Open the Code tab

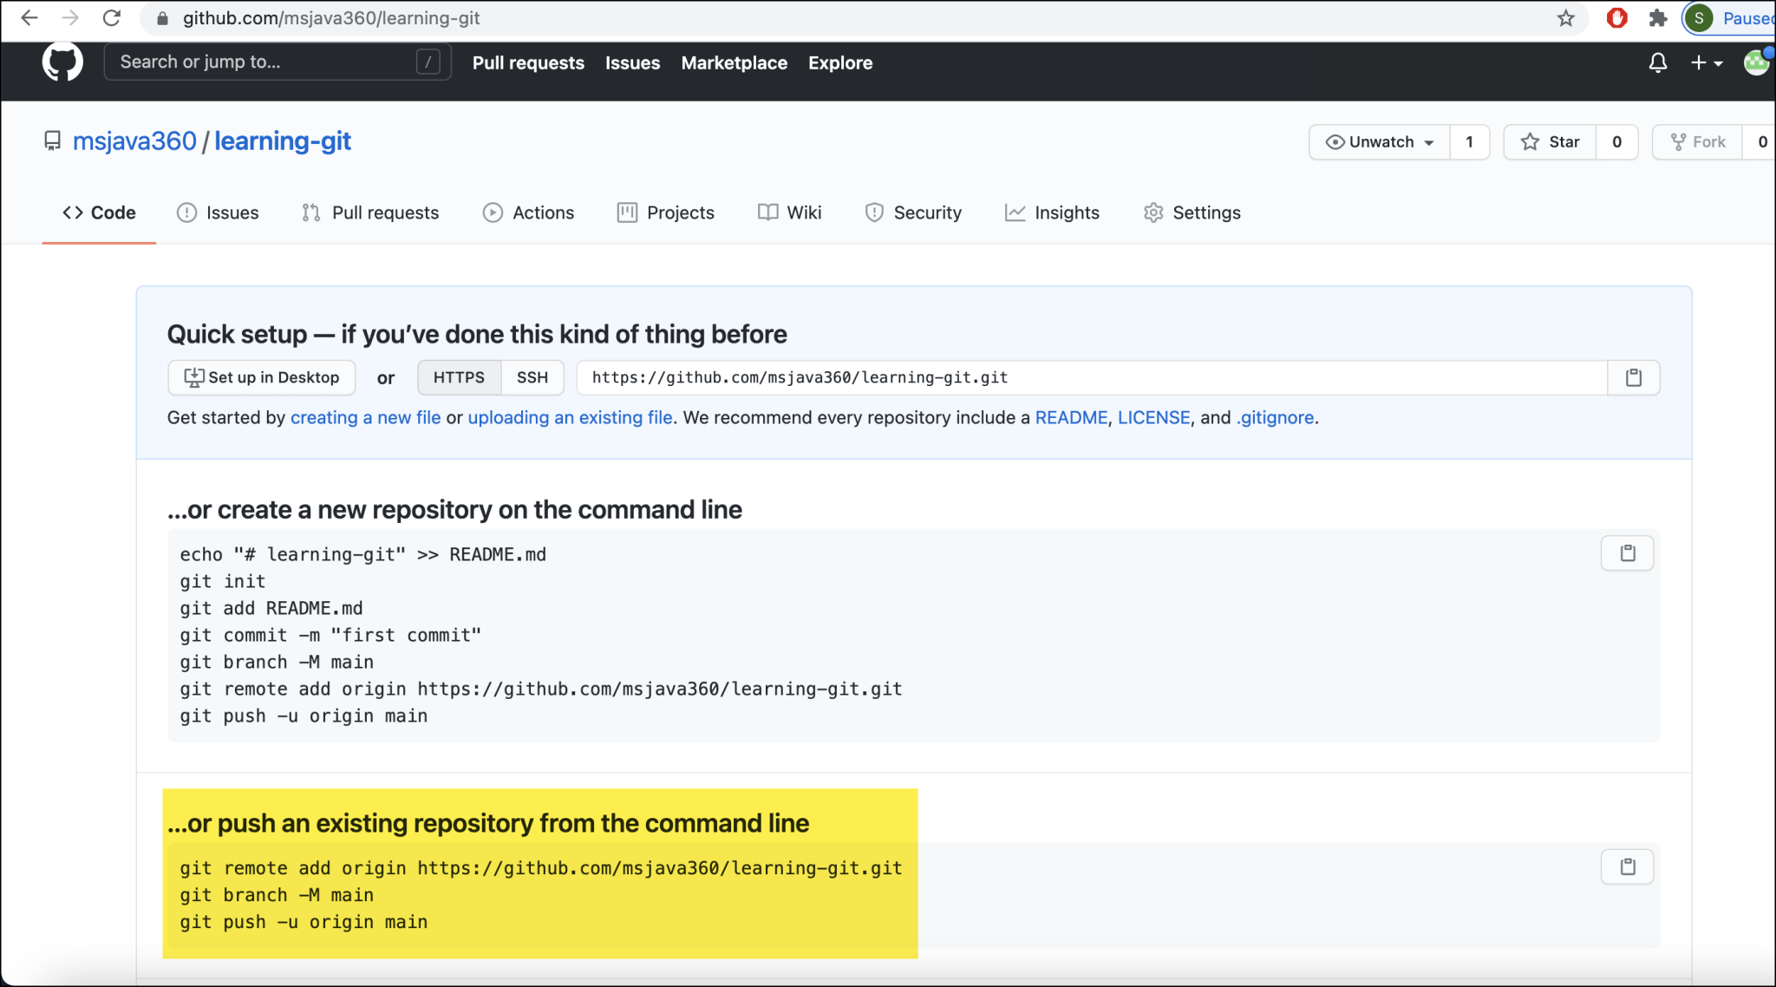[99, 212]
